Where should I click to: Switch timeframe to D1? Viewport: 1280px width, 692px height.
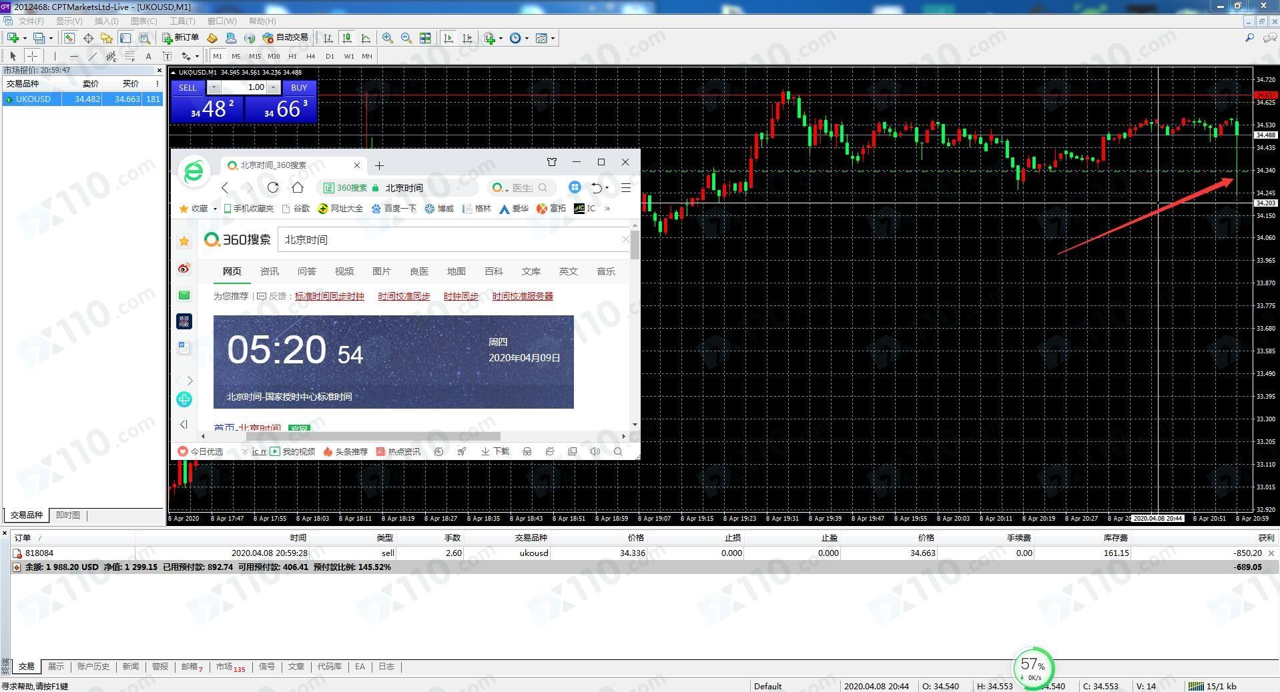pyautogui.click(x=330, y=57)
